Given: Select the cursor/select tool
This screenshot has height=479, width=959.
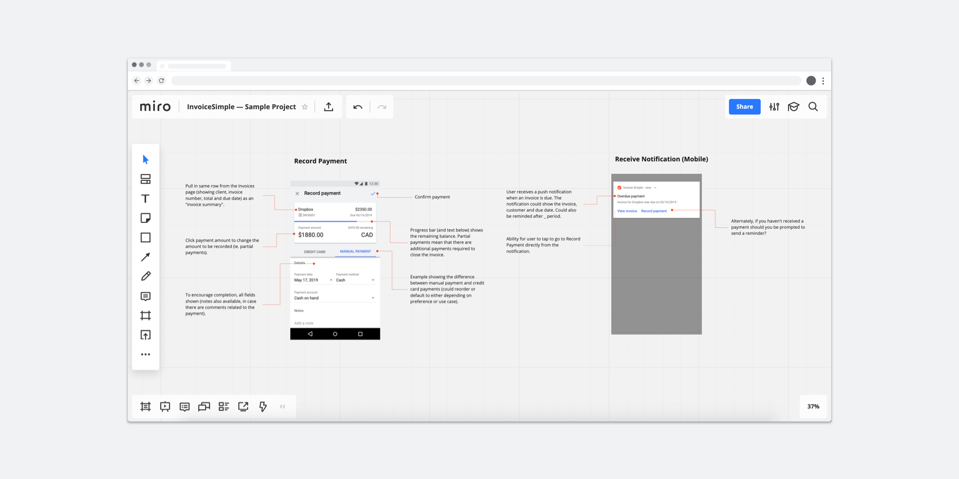Looking at the screenshot, I should coord(145,159).
